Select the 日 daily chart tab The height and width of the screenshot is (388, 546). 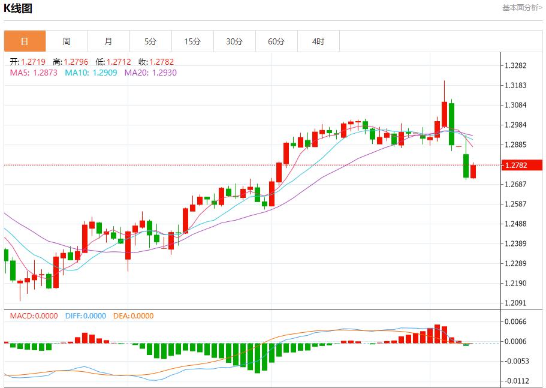point(25,41)
